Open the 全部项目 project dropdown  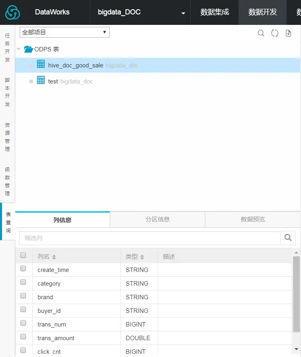pyautogui.click(x=64, y=32)
